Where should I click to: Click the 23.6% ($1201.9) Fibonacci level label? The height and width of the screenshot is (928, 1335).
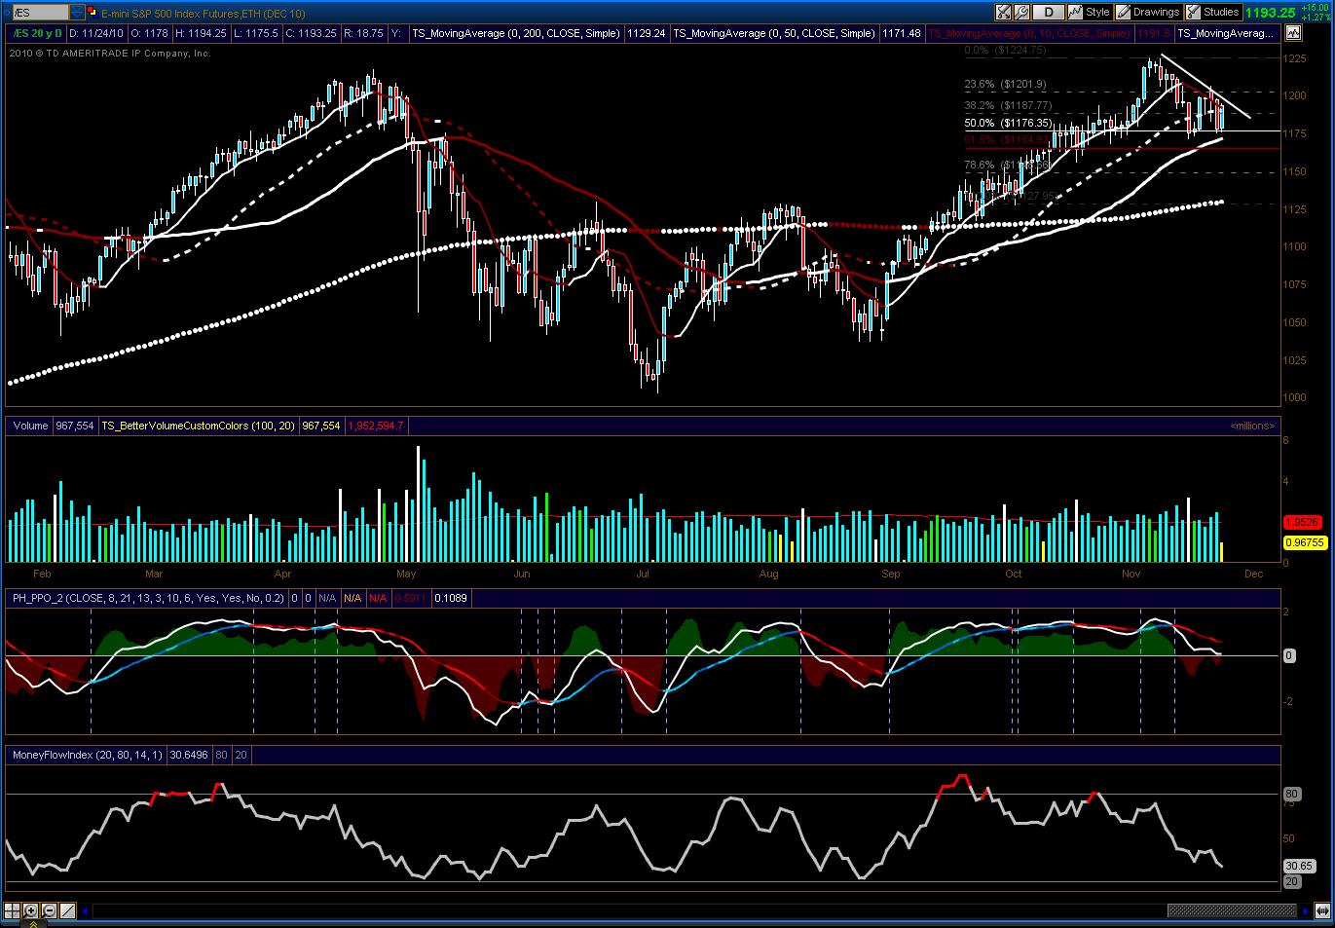coord(1005,85)
